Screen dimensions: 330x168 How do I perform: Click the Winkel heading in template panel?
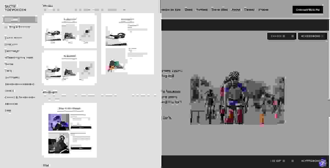click(48, 6)
